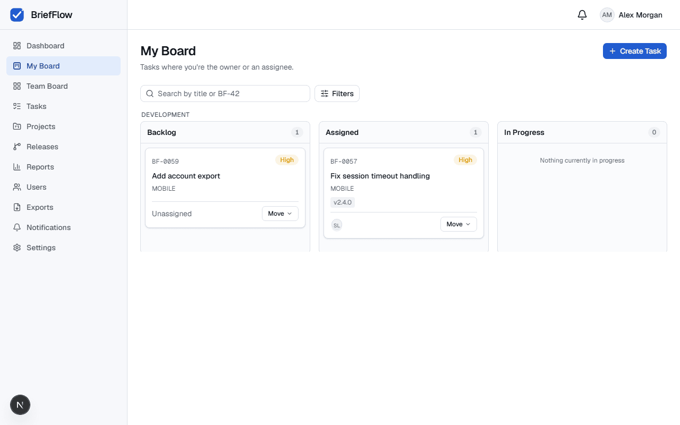Click the Projects folder icon
Image resolution: width=680 pixels, height=425 pixels.
tap(17, 126)
